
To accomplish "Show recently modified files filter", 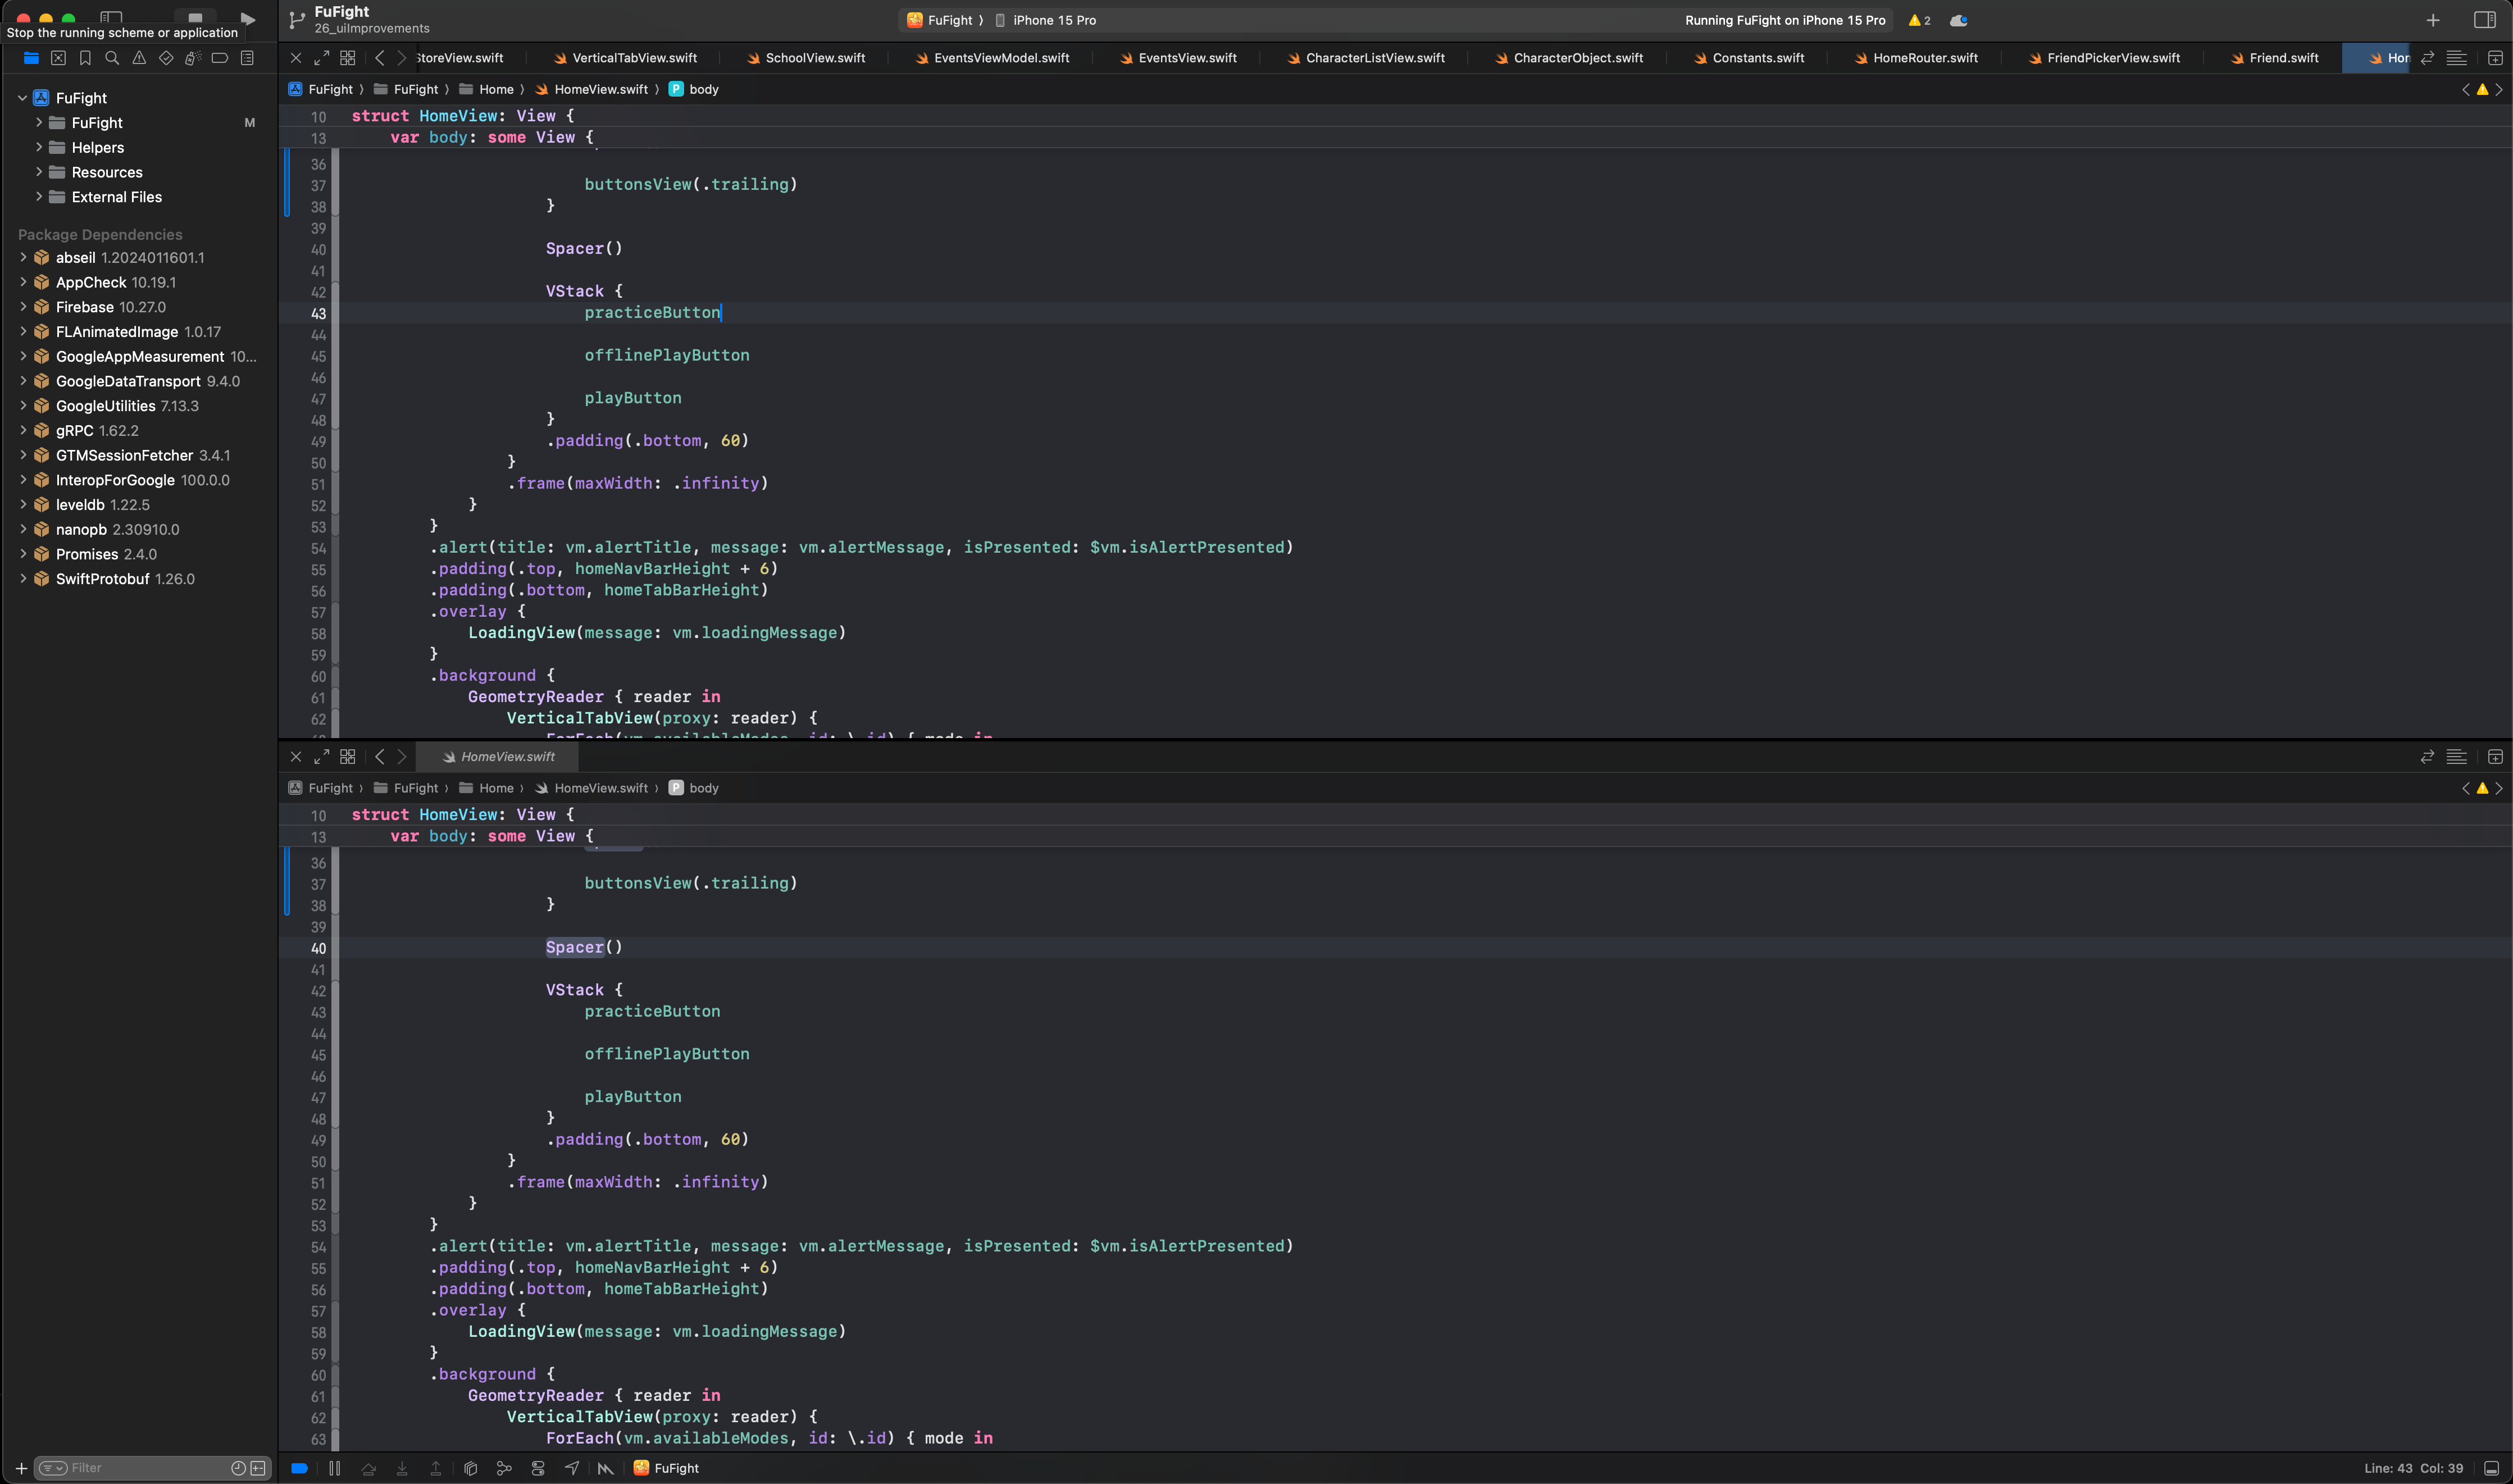I will [x=238, y=1468].
